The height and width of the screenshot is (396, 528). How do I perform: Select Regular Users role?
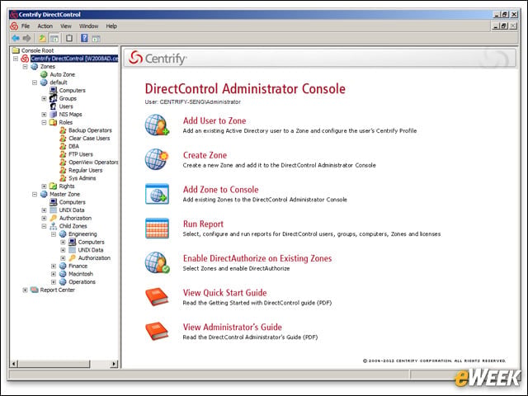86,170
